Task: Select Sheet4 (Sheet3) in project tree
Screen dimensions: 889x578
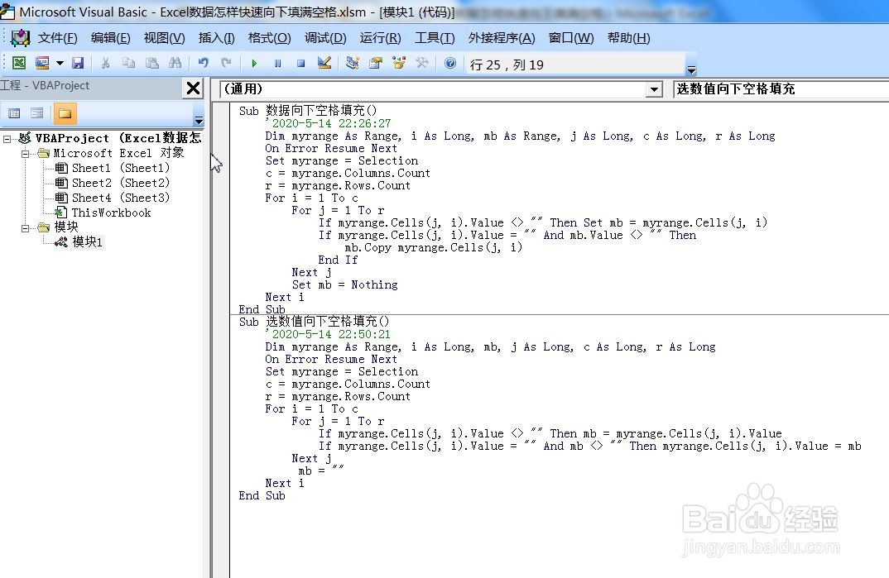Action: (120, 198)
